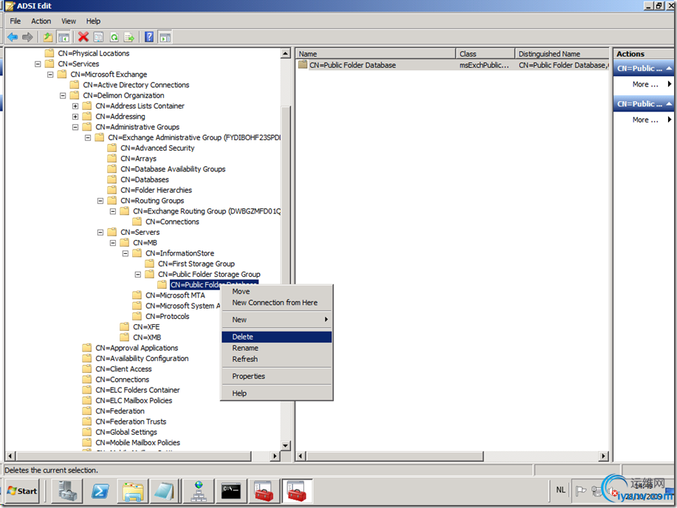Click the red X delete icon in the toolbar
Viewport: 677px width, 508px height.
click(83, 37)
